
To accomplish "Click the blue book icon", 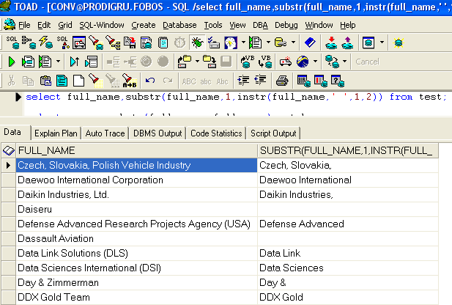I will [310, 43].
